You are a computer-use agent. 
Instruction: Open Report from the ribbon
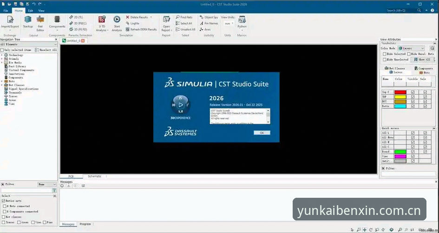click(x=166, y=23)
